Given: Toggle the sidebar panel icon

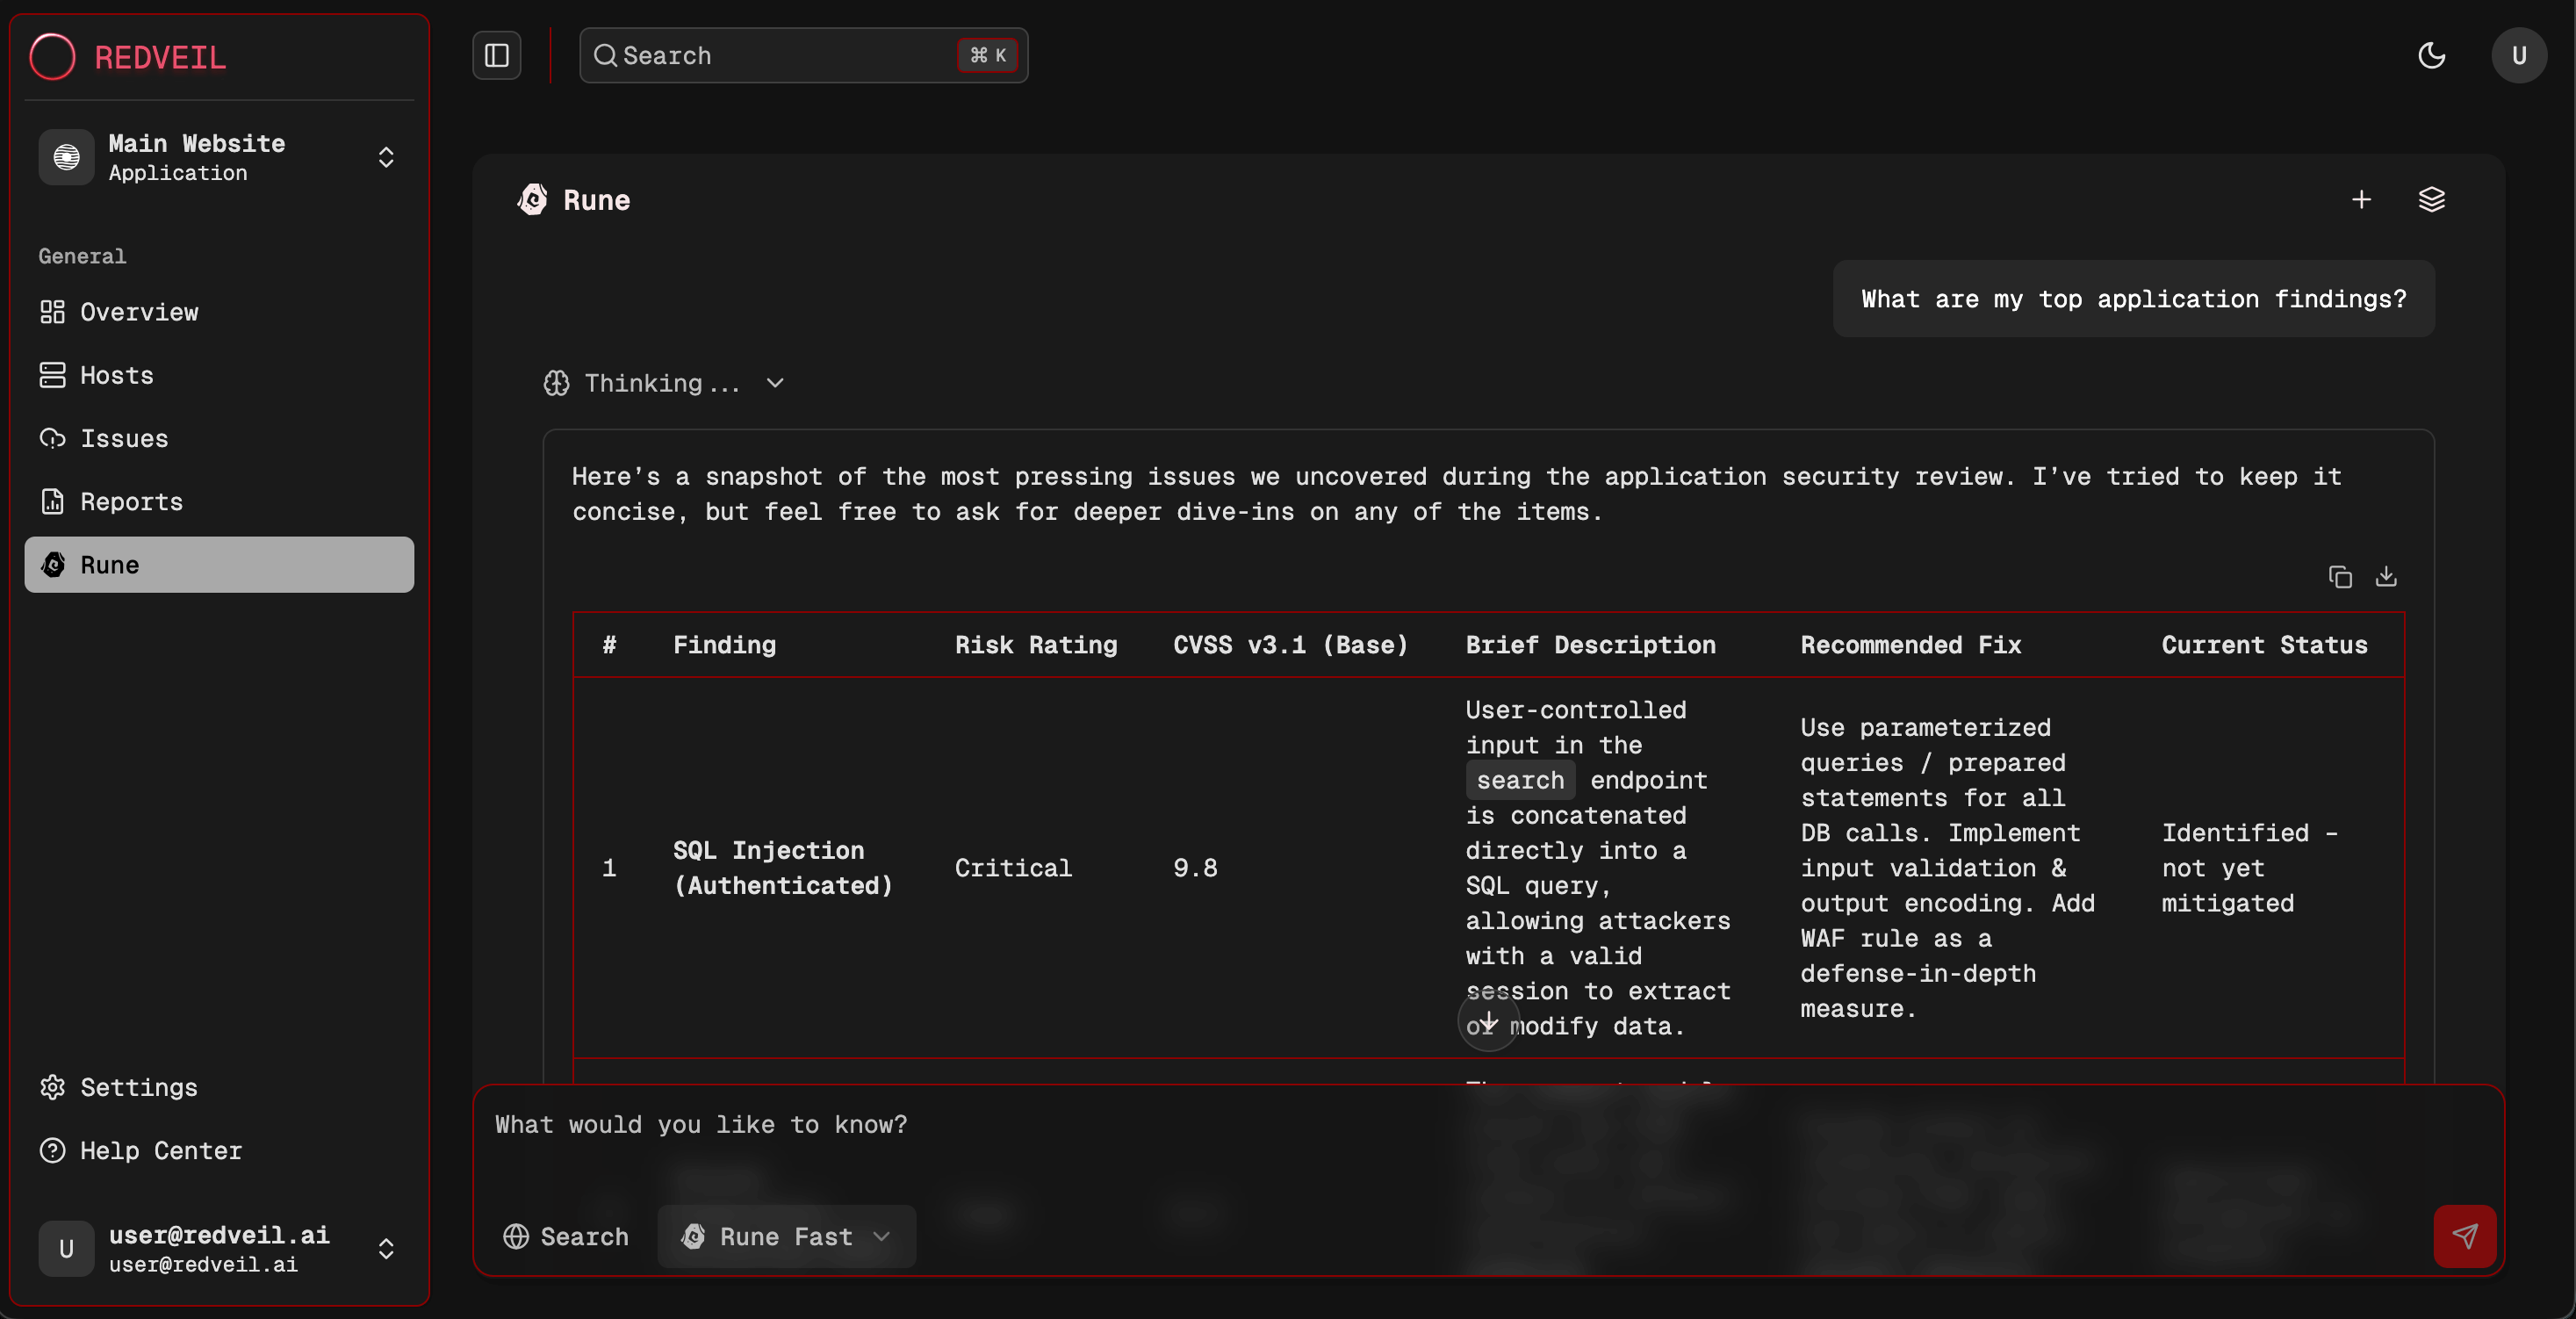Looking at the screenshot, I should click(497, 55).
